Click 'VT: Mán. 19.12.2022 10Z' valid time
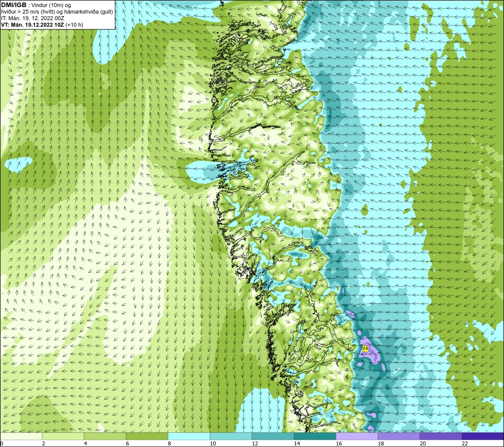Viewport: 504px width, 447px height. (32, 25)
